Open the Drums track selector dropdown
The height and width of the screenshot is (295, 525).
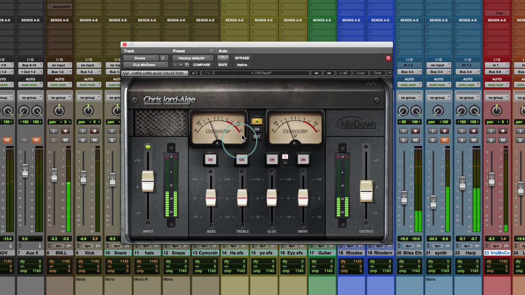(141, 58)
